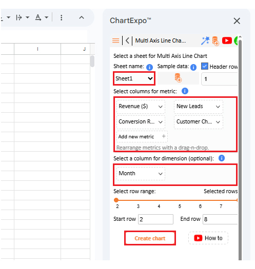Open the YouTube video icon in header
This screenshot has width=255, height=269.
pos(227,40)
